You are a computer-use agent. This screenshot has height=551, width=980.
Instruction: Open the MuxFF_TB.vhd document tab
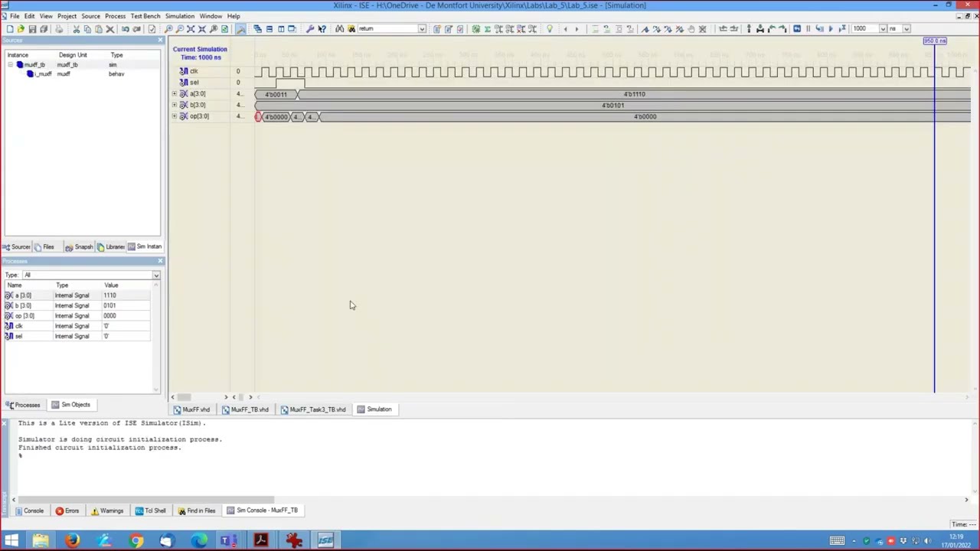point(245,409)
